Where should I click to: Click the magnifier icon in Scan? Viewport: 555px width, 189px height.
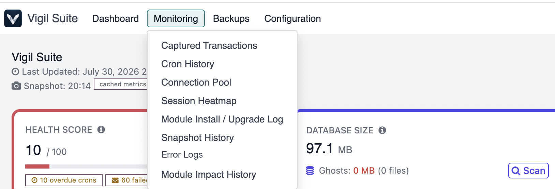(516, 171)
